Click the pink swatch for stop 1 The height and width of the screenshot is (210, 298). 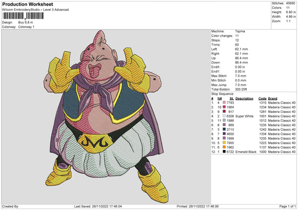tap(224, 103)
